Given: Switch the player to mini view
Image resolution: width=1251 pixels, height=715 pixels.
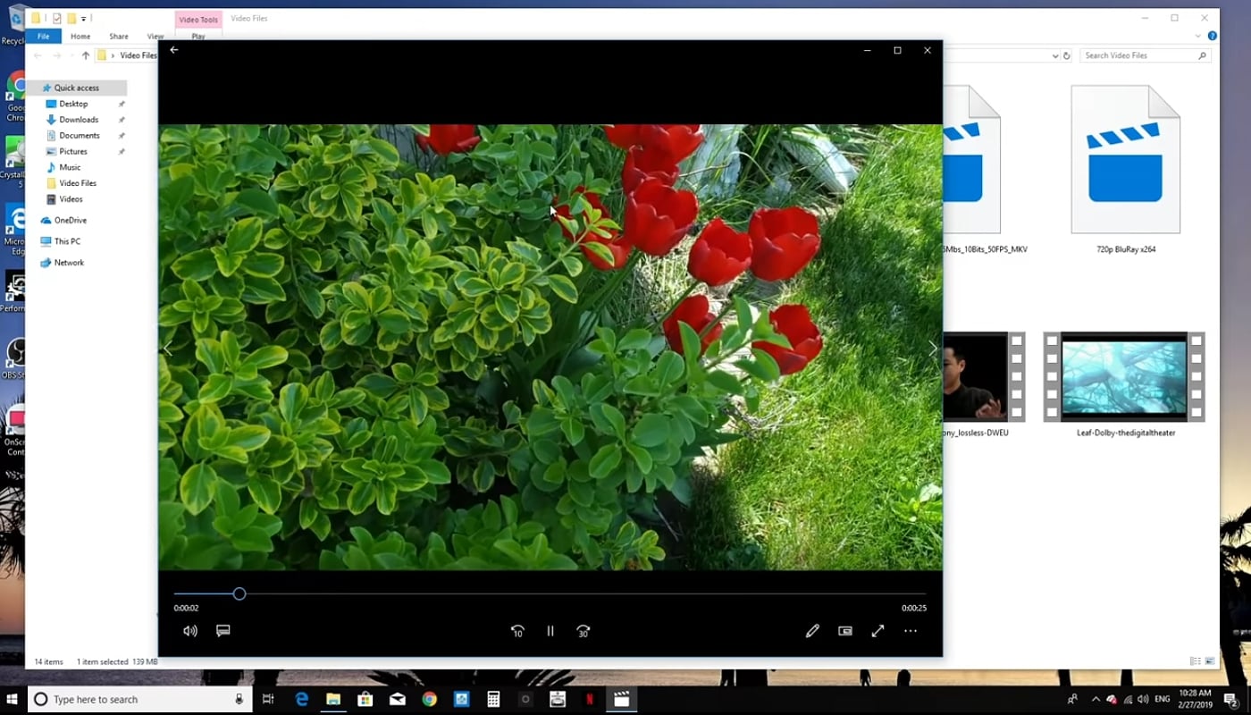Looking at the screenshot, I should pyautogui.click(x=845, y=631).
